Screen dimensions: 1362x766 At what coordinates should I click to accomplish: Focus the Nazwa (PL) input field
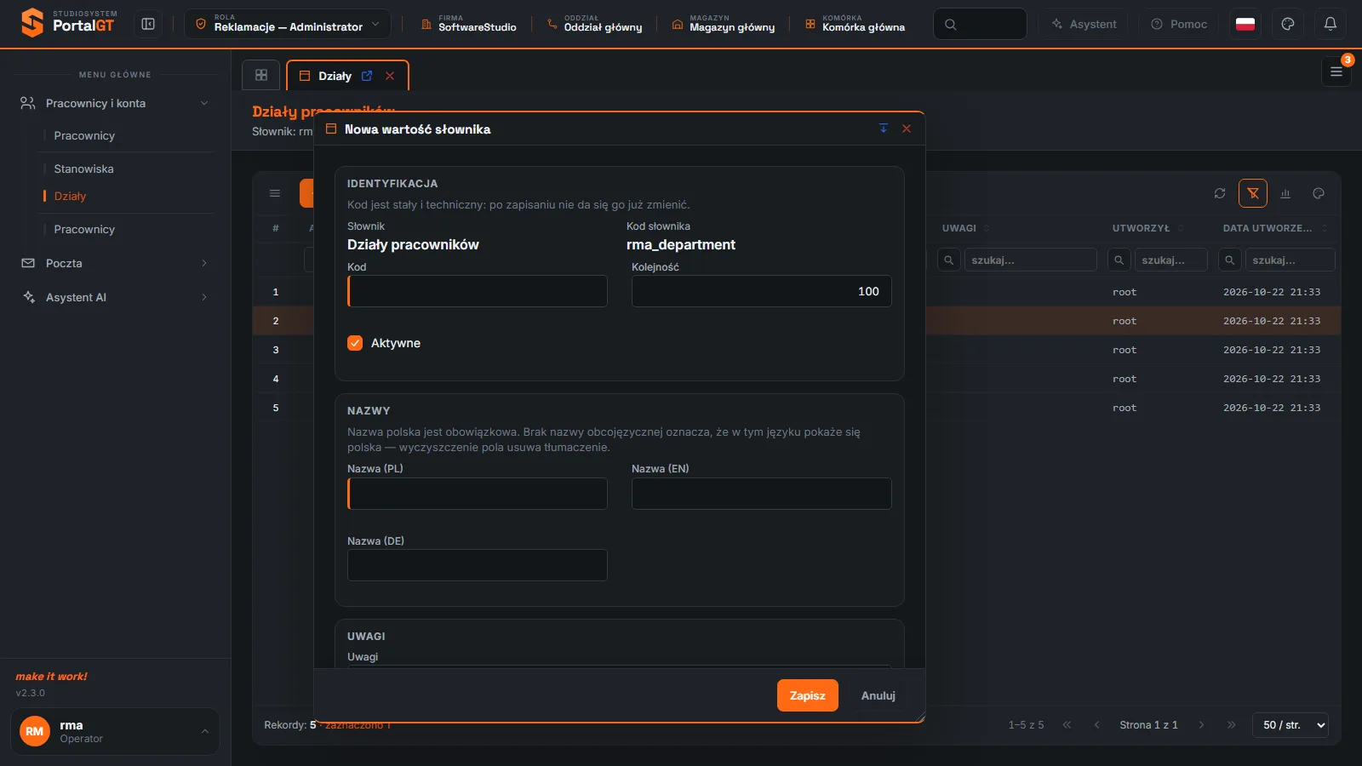pyautogui.click(x=478, y=494)
